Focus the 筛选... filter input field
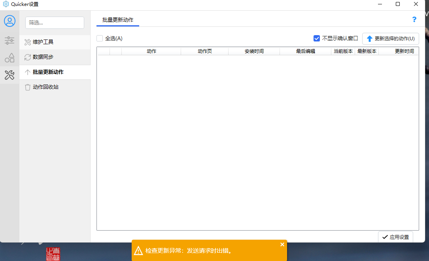Viewport: 429px width, 261px height. click(55, 23)
